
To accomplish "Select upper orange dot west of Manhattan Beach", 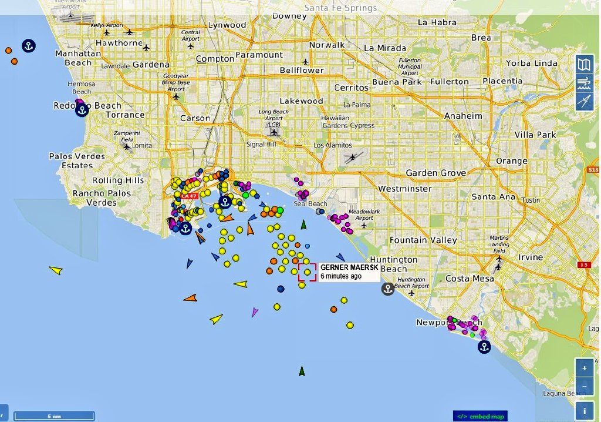I will point(8,51).
